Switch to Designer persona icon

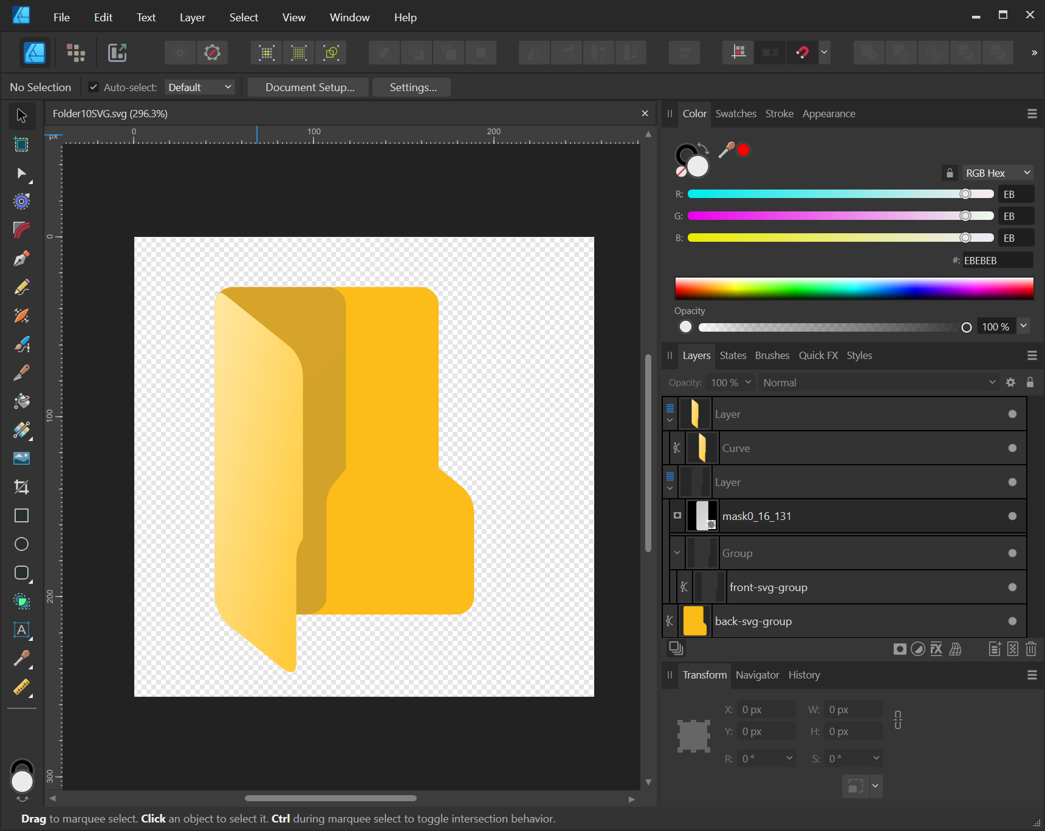[34, 53]
